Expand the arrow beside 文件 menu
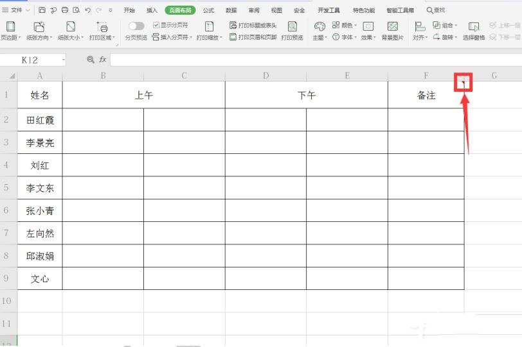The height and width of the screenshot is (347, 522). [x=28, y=10]
